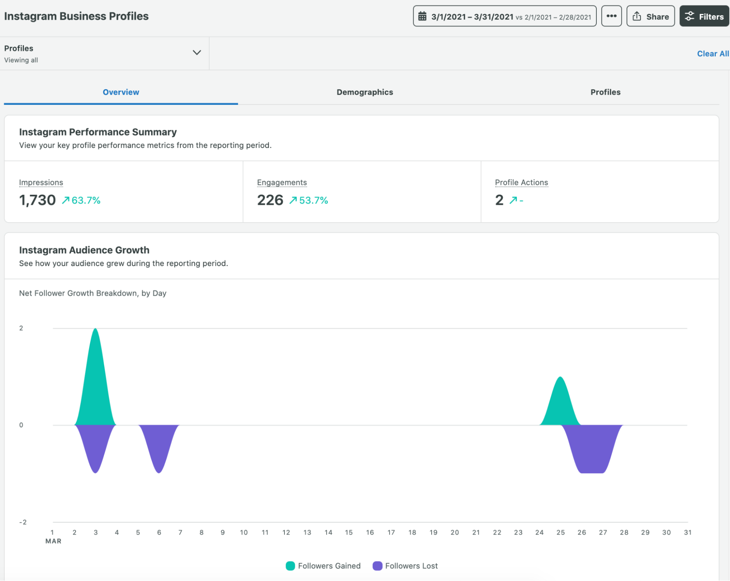Click the 1,730 impressions value
The height and width of the screenshot is (581, 730).
(37, 200)
